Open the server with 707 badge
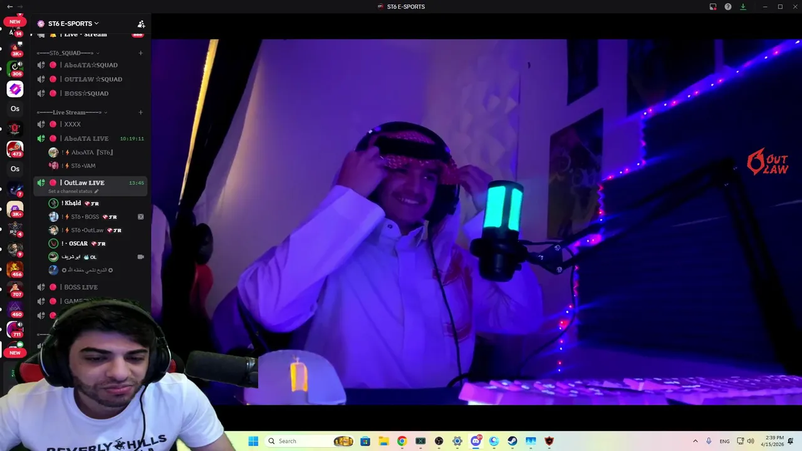 (15, 289)
